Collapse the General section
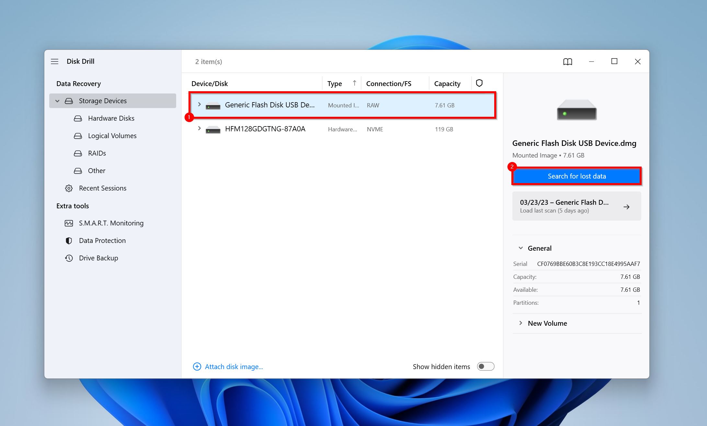 click(x=521, y=248)
